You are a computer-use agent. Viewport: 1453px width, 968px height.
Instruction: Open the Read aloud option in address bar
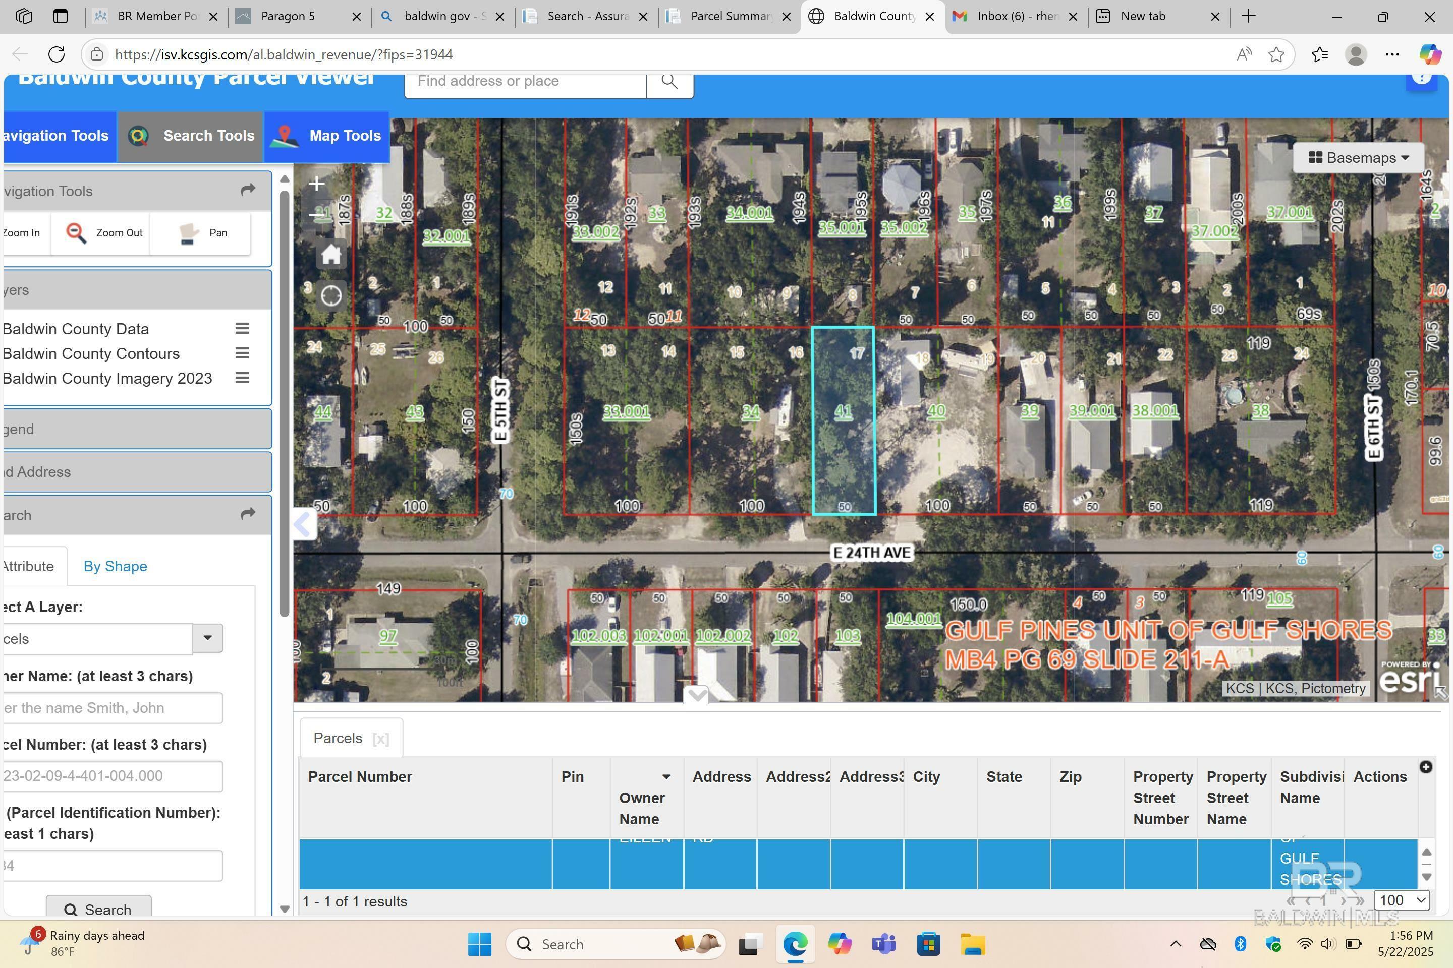tap(1244, 54)
